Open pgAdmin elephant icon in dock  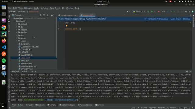tap(4, 74)
